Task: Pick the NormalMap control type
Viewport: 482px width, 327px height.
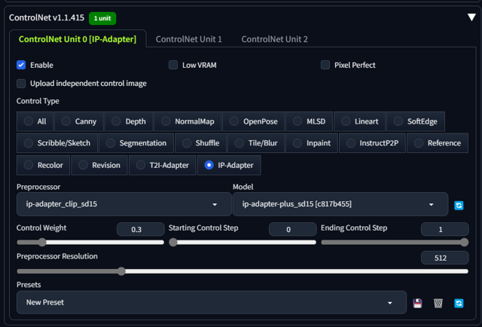Action: point(188,121)
